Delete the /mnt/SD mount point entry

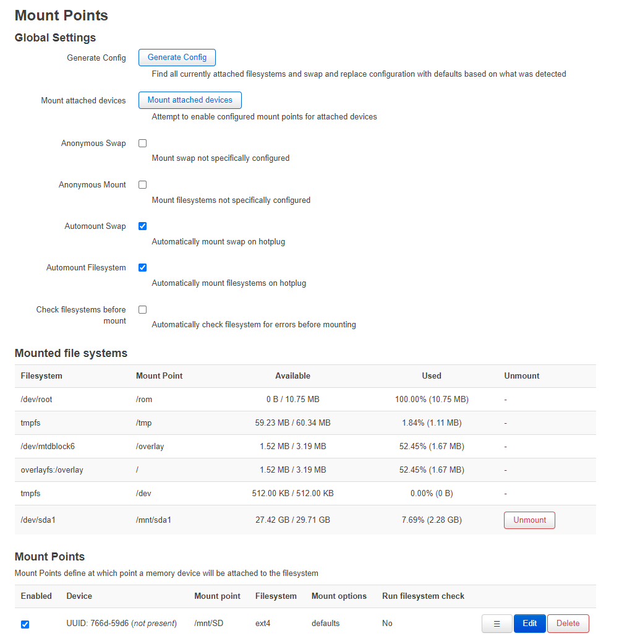click(x=568, y=624)
